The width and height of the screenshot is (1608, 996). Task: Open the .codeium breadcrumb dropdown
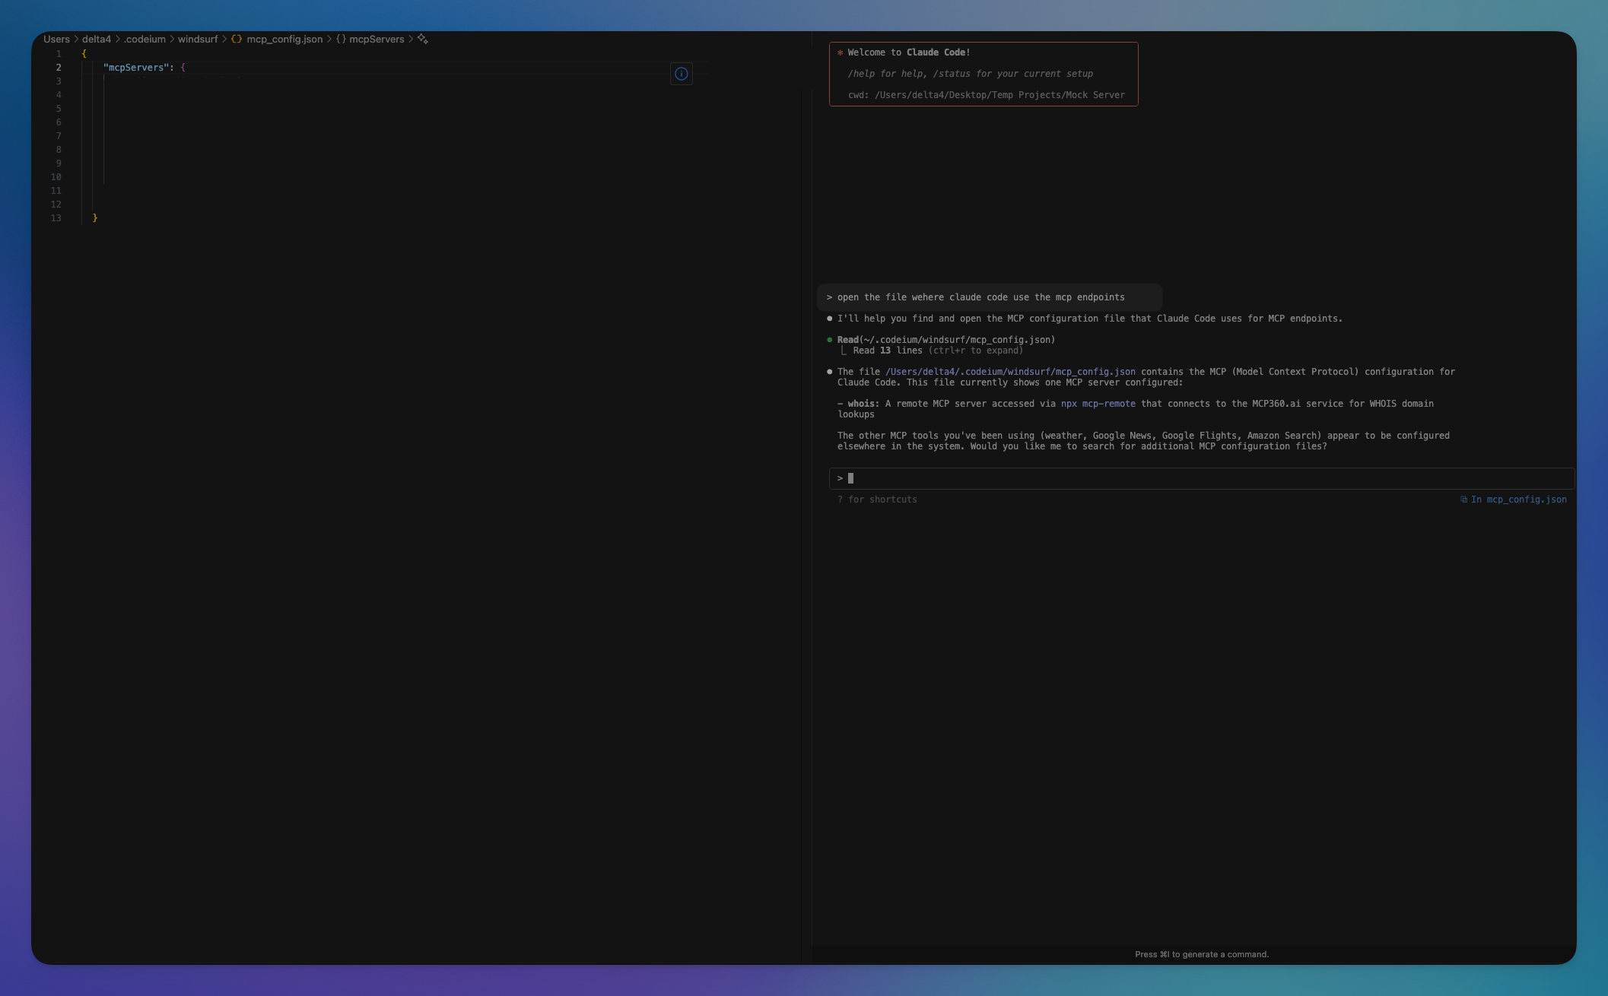pyautogui.click(x=145, y=39)
